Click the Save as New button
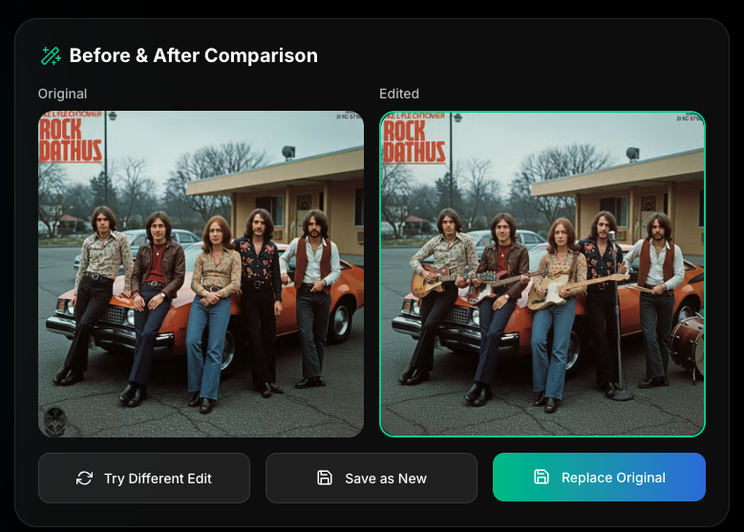This screenshot has height=532, width=744. click(372, 478)
